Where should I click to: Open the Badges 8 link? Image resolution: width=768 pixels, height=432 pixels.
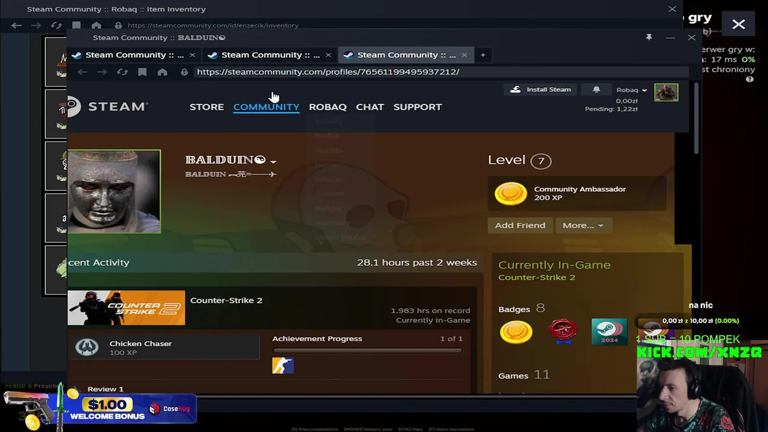click(x=521, y=309)
